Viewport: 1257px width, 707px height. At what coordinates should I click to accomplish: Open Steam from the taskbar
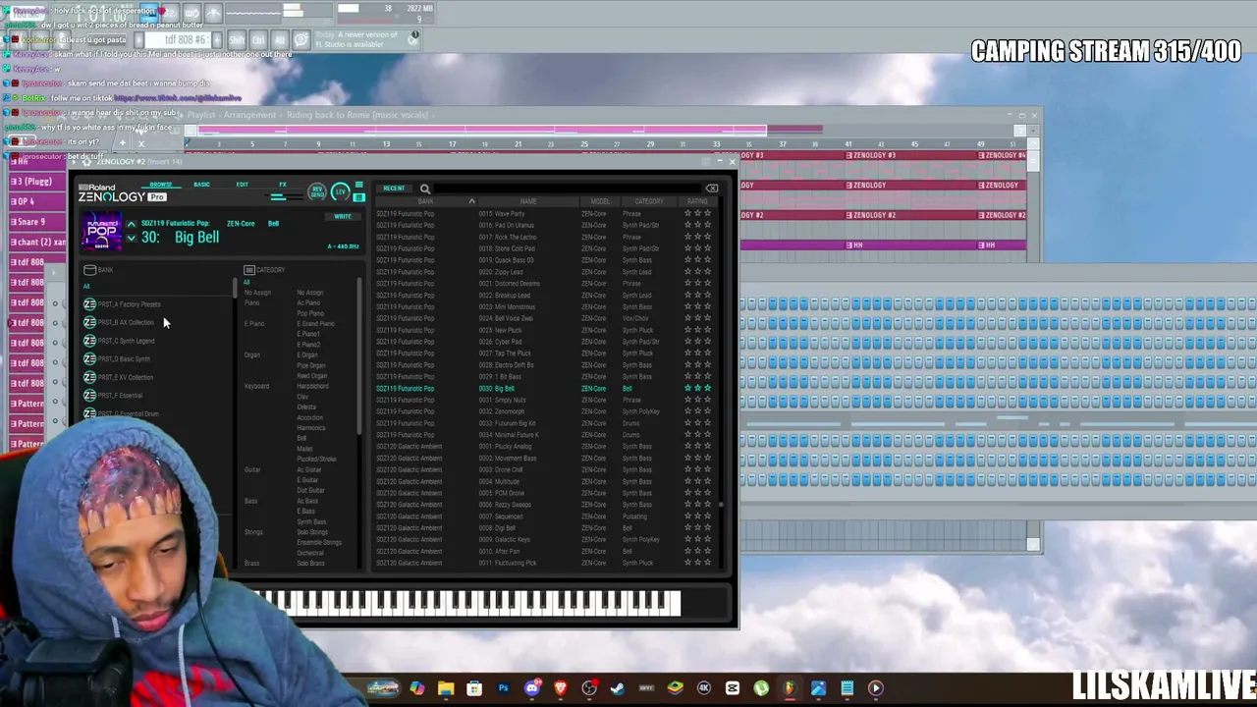(618, 688)
